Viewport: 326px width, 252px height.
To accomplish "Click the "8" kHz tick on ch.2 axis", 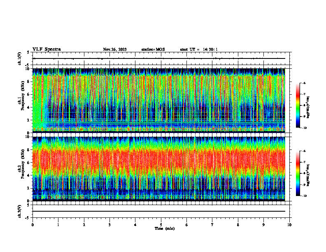I will click(x=29, y=150).
